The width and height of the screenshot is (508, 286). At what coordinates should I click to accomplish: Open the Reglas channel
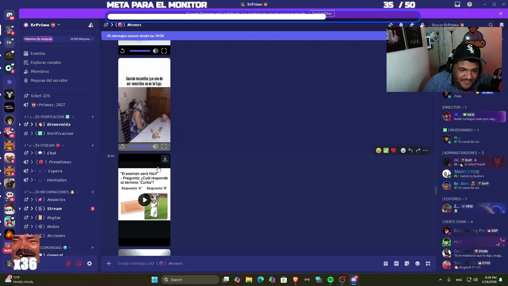[59, 218]
